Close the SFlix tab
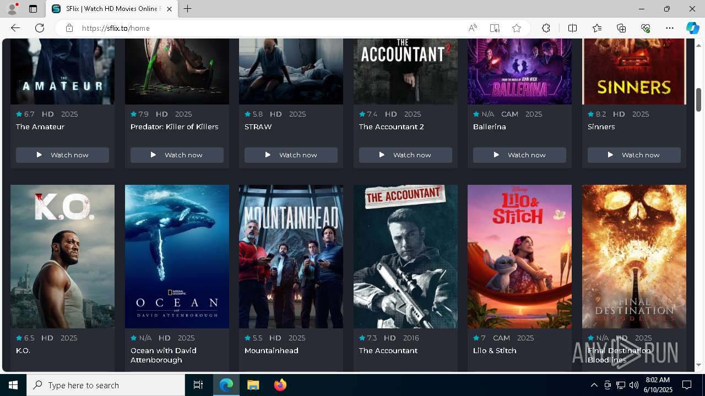Screen dimensions: 705x396 [x=169, y=9]
